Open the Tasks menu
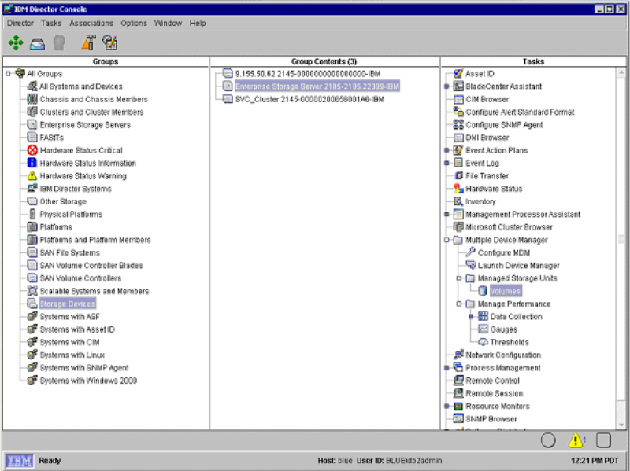 pos(51,24)
